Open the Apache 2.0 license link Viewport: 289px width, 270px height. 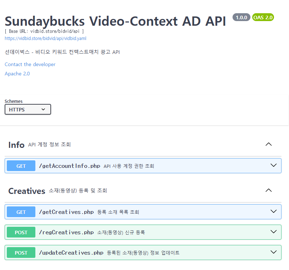pyautogui.click(x=17, y=74)
